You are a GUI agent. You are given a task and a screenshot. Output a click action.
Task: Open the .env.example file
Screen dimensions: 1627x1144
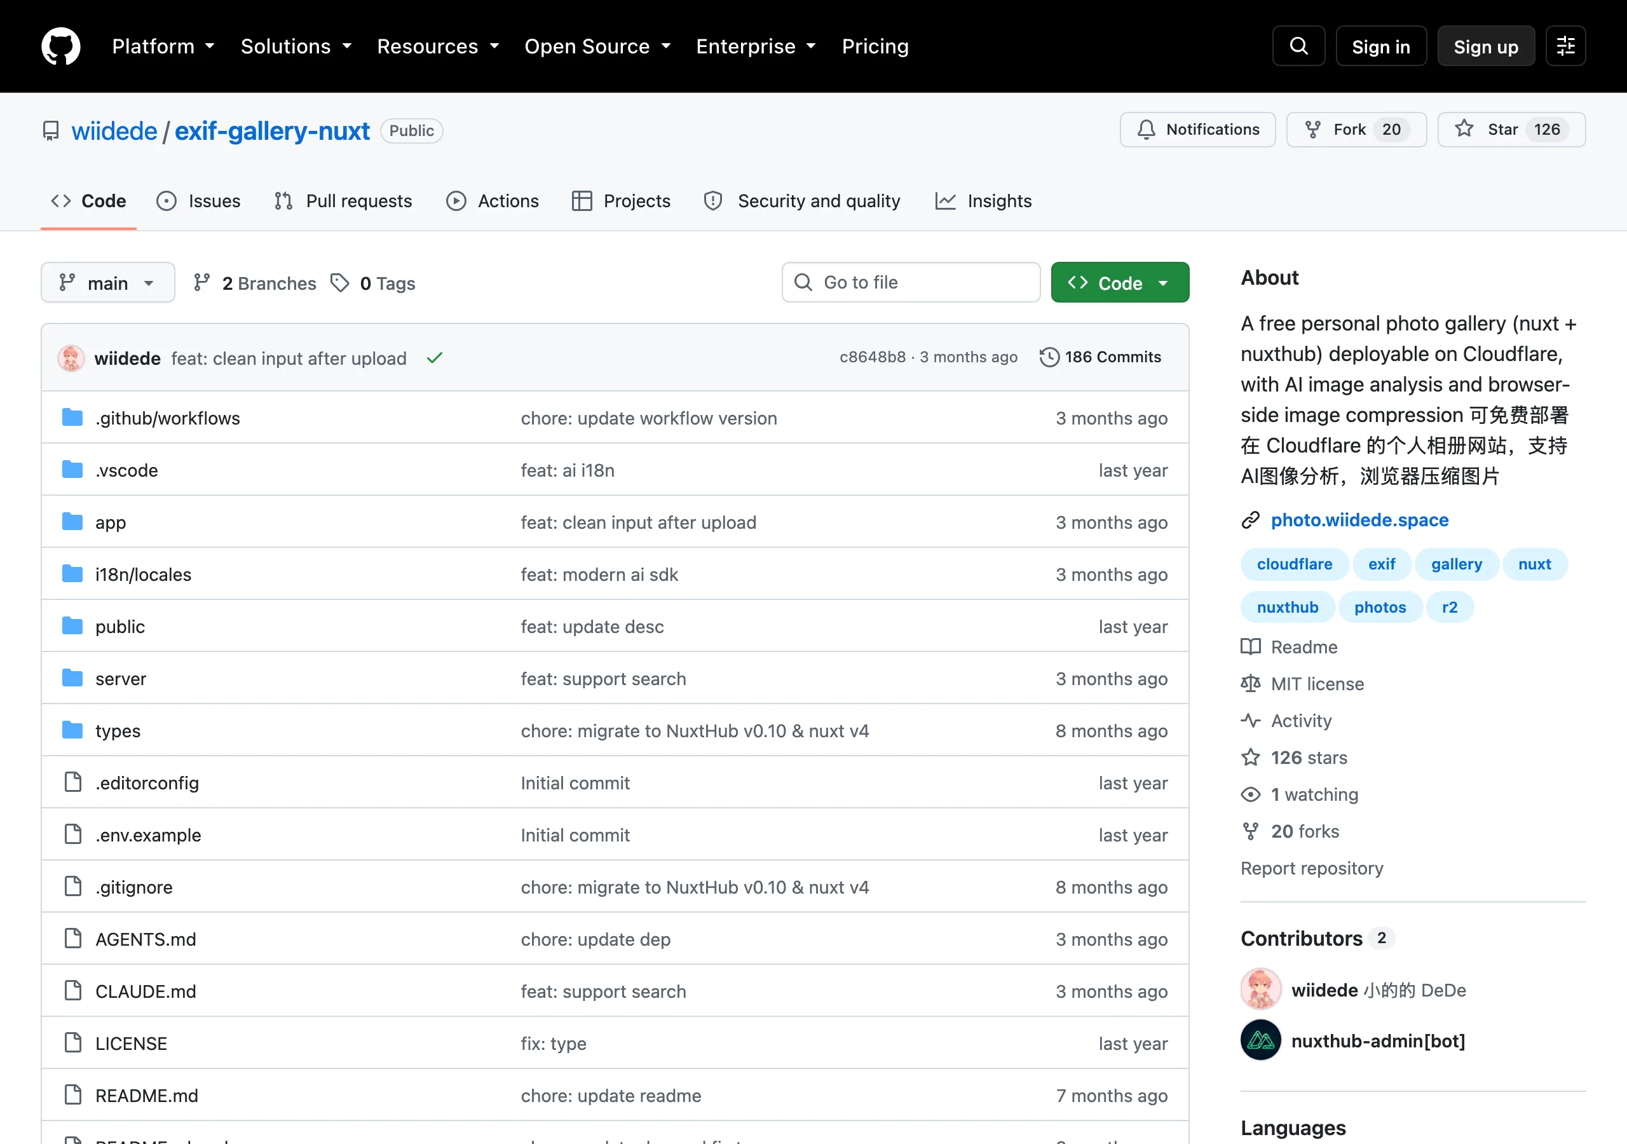(x=148, y=835)
